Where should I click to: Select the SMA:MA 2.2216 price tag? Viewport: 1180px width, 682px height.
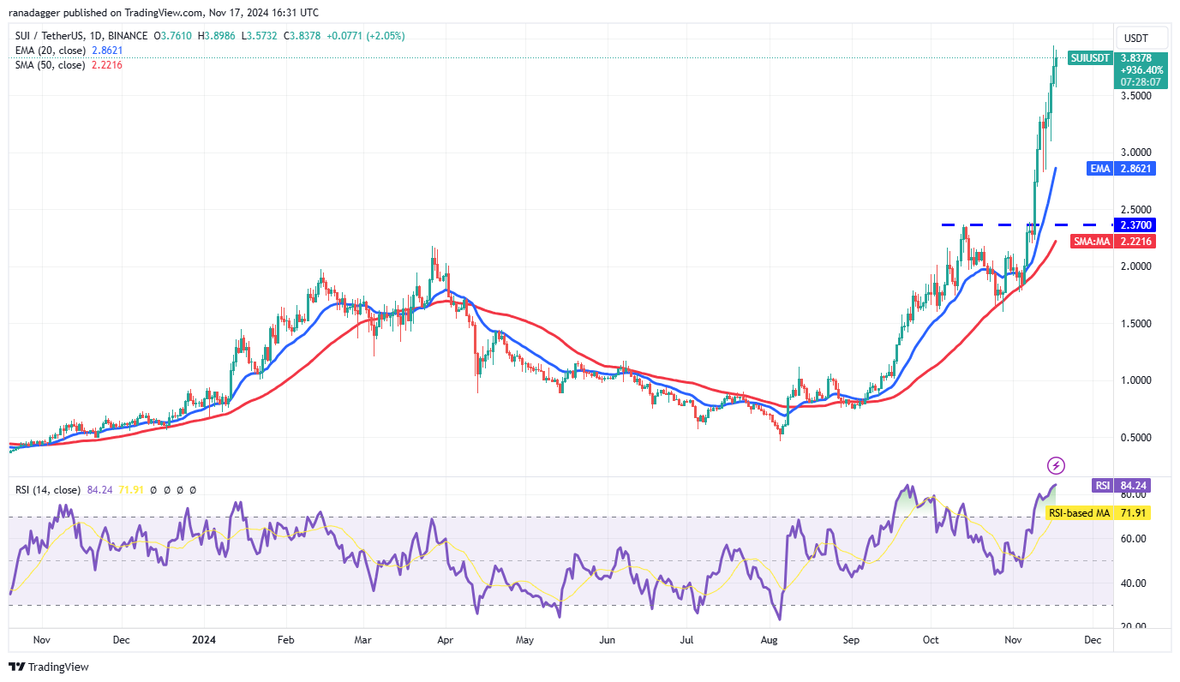[1115, 242]
